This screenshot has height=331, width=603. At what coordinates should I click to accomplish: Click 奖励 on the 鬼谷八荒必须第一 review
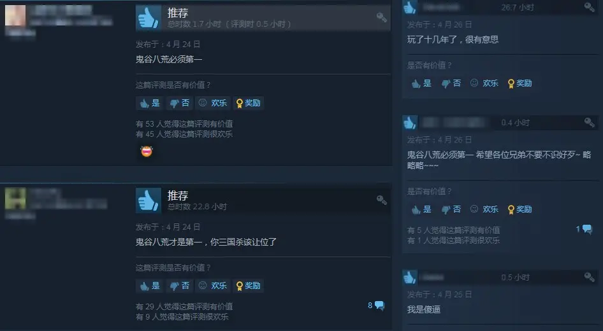tap(249, 103)
